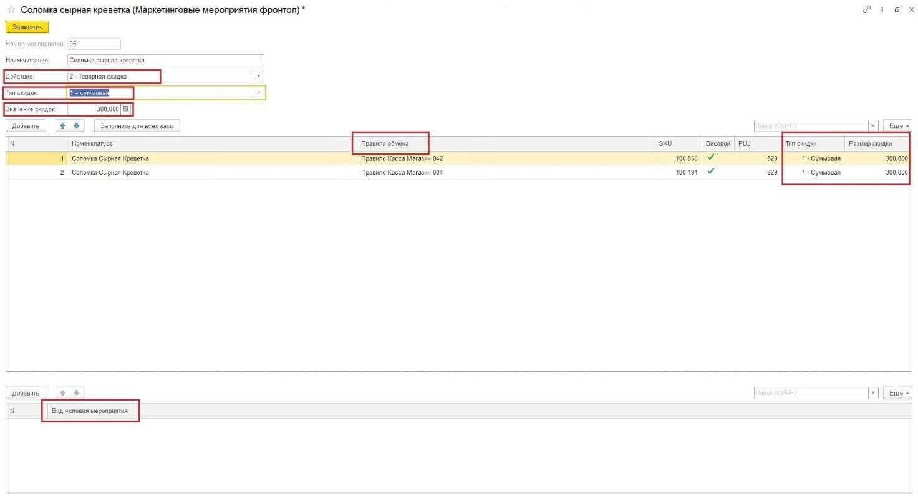Move row down in the Номенклатура table
Screen dimensions: 918x496
point(76,126)
